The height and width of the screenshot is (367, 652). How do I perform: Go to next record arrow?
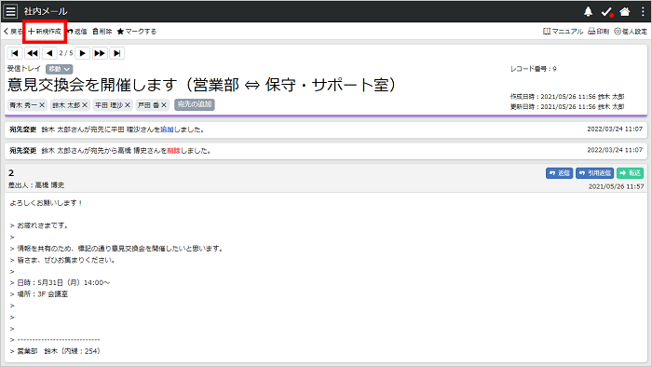[x=82, y=53]
